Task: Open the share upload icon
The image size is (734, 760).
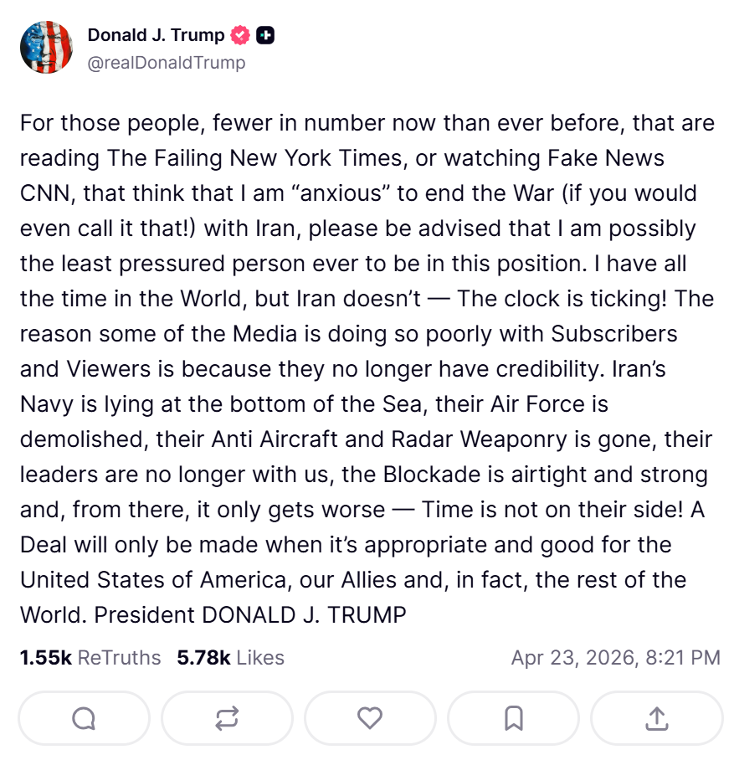Action: coord(657,717)
